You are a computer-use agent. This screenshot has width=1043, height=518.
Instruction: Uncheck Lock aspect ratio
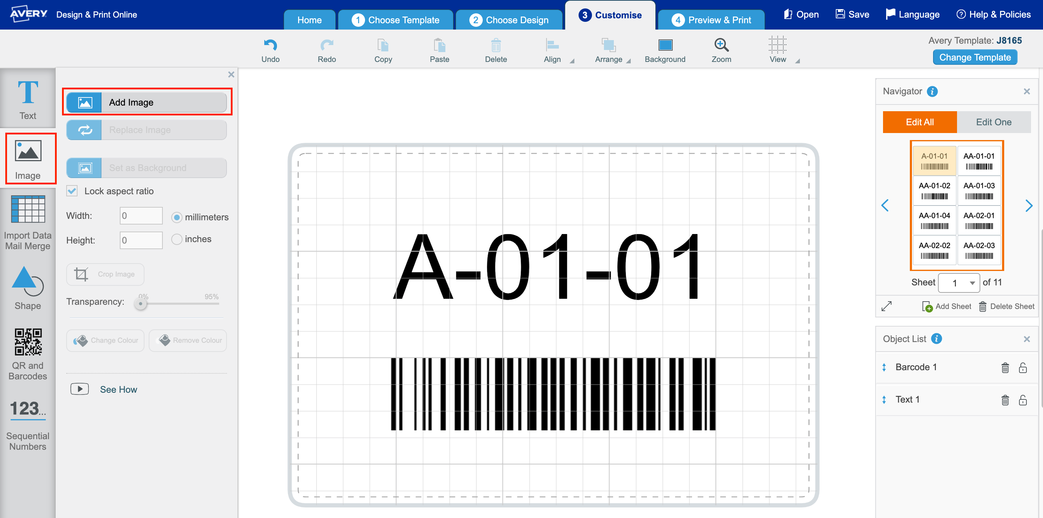click(72, 191)
